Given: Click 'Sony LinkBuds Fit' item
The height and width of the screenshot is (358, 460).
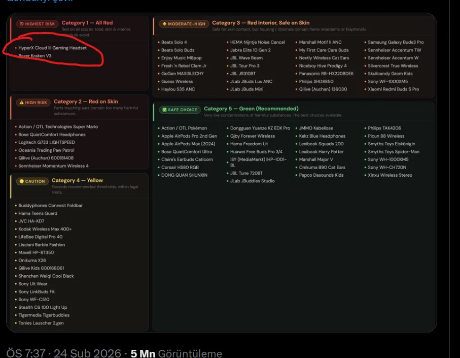Looking at the screenshot, I should point(37,291).
